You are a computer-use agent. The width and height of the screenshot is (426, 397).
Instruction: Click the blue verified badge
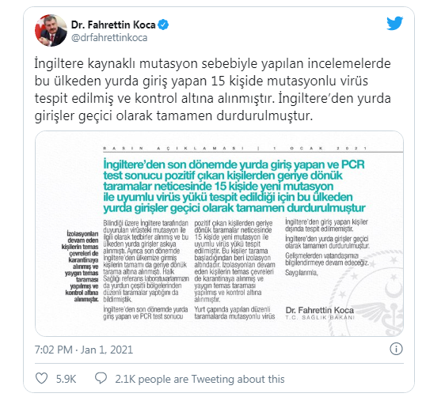click(163, 25)
